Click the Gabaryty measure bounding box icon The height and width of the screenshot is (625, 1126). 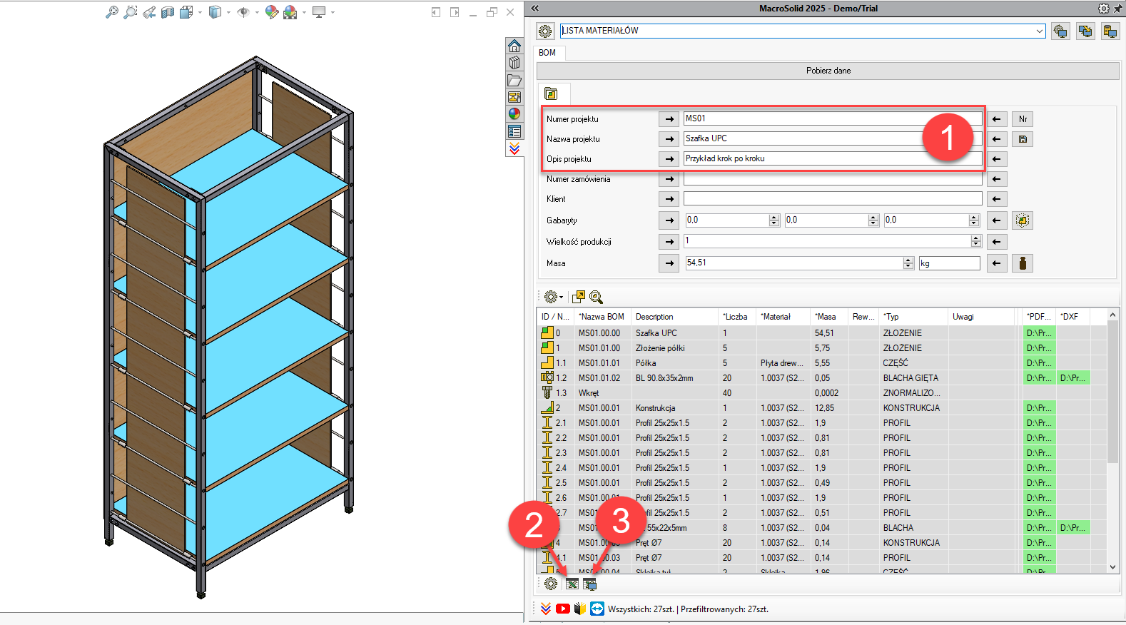pyautogui.click(x=1023, y=220)
